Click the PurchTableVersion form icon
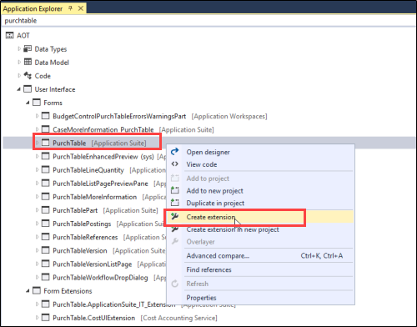Image resolution: width=417 pixels, height=327 pixels. (45, 250)
